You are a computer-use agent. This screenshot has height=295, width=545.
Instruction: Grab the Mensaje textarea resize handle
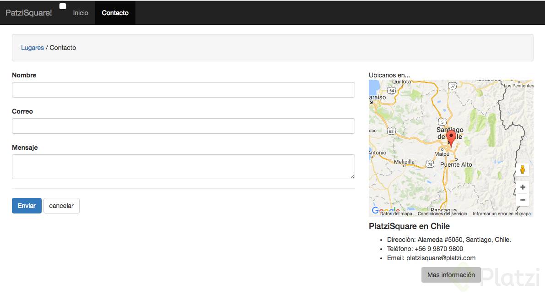[x=352, y=176]
